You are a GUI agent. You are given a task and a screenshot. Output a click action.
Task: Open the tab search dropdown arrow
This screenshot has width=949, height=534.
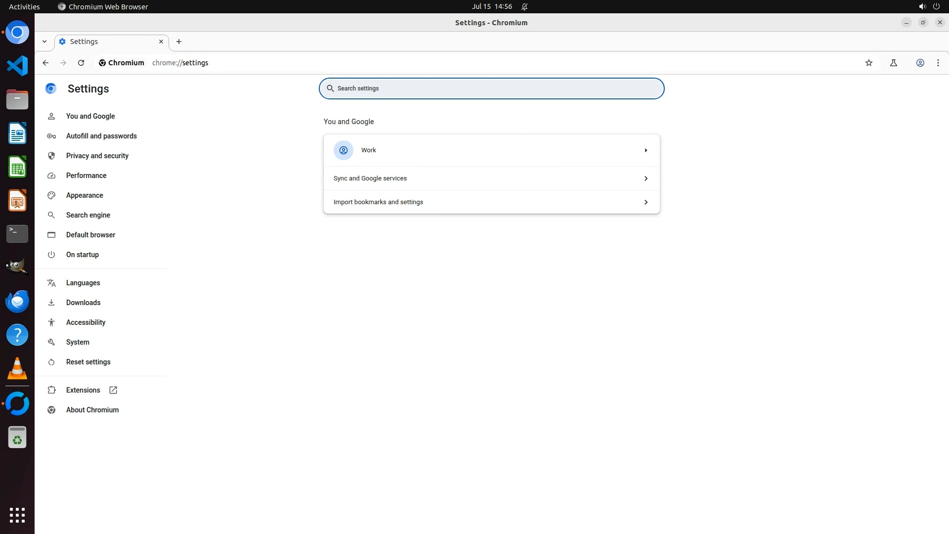44,42
